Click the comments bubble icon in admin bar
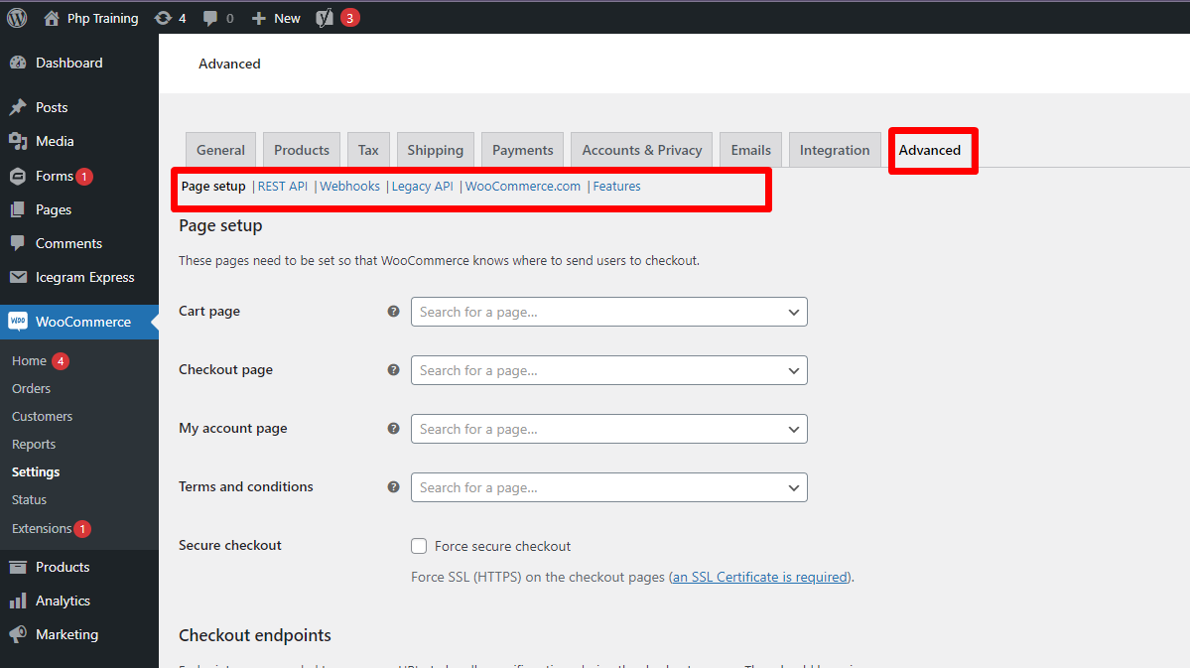The image size is (1190, 668). coord(211,18)
